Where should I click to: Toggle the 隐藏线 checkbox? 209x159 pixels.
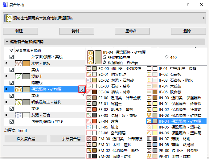(12, 83)
